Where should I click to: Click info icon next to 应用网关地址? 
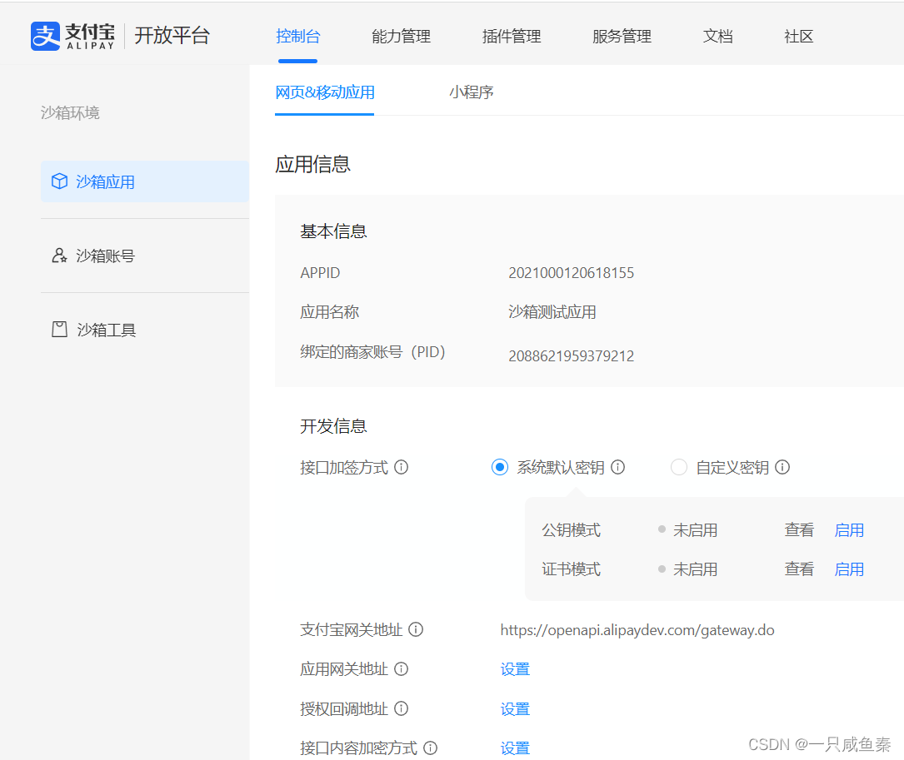[402, 669]
